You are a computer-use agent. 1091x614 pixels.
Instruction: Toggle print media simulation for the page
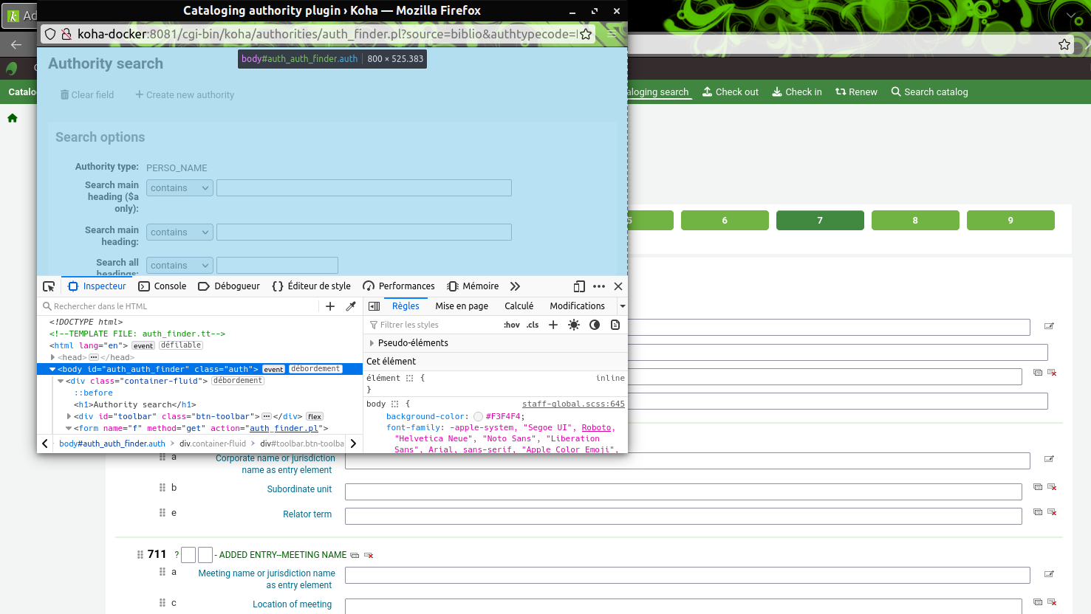pos(615,325)
